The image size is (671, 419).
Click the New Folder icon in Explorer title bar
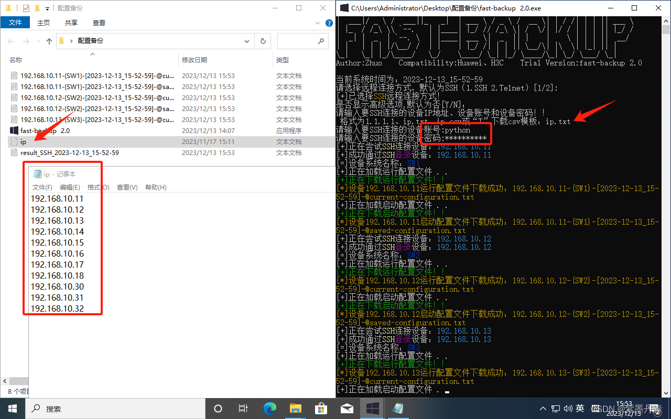[37, 8]
